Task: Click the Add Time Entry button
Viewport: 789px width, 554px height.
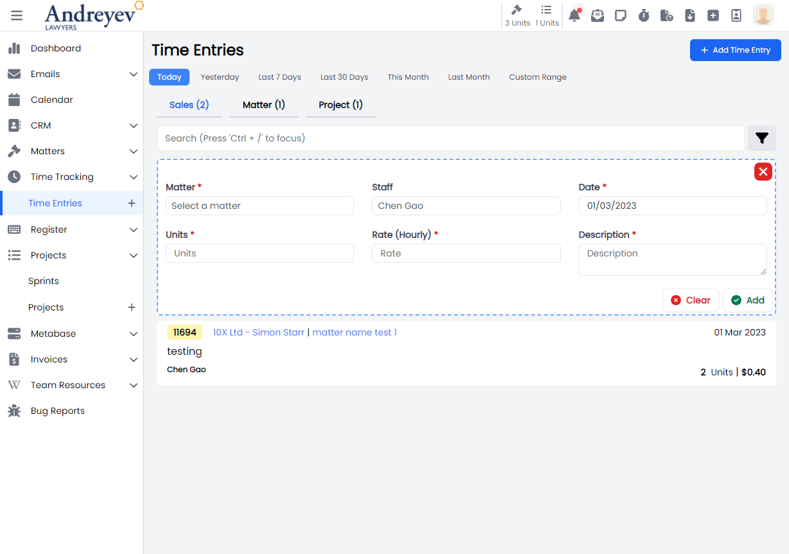Action: point(735,50)
